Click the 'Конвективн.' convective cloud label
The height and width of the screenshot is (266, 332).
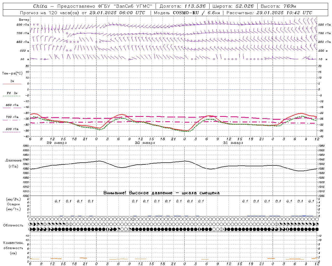(x=13, y=243)
